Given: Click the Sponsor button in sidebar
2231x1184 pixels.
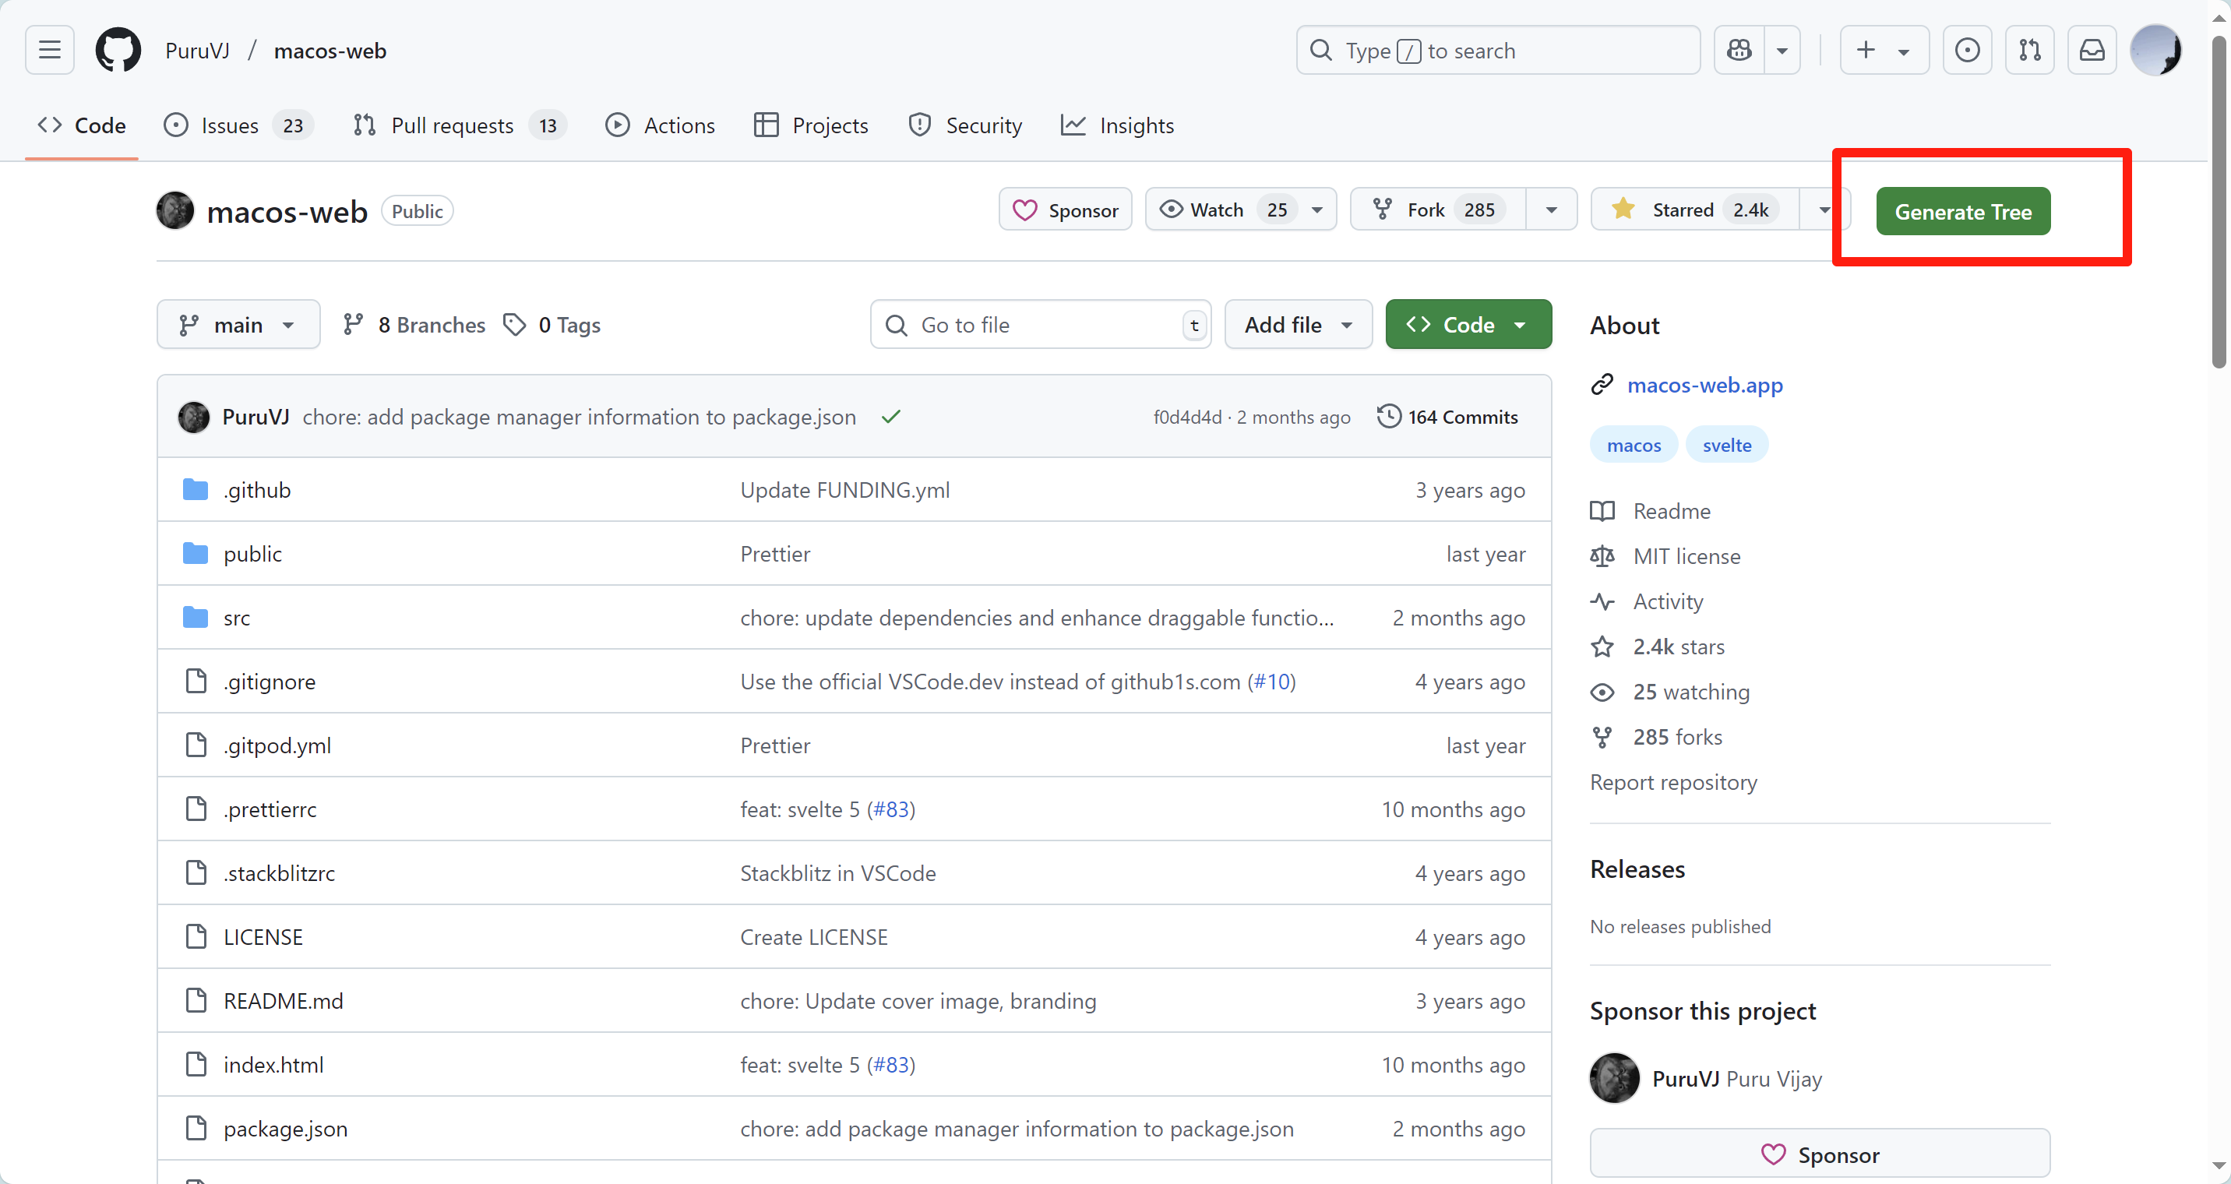Looking at the screenshot, I should 1820,1154.
